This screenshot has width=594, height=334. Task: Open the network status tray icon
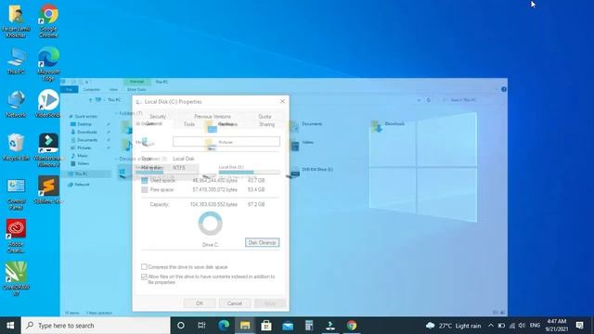pyautogui.click(x=511, y=326)
